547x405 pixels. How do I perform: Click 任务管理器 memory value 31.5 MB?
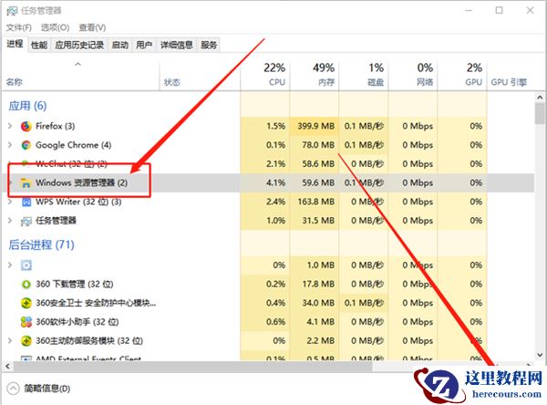[x=318, y=221]
